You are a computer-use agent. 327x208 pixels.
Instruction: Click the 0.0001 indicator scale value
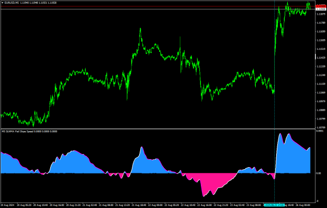click(320, 131)
